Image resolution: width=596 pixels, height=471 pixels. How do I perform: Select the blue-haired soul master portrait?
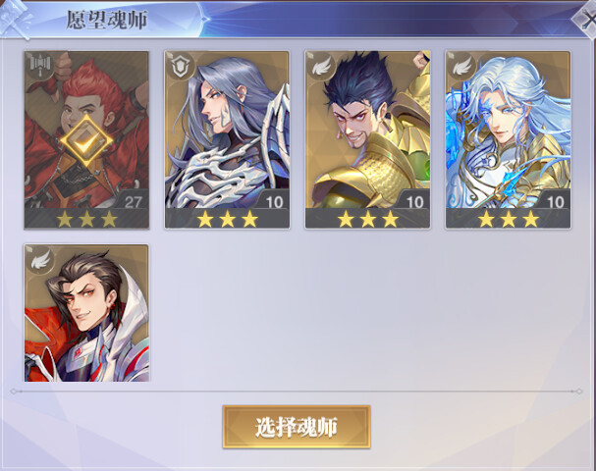[508, 140]
